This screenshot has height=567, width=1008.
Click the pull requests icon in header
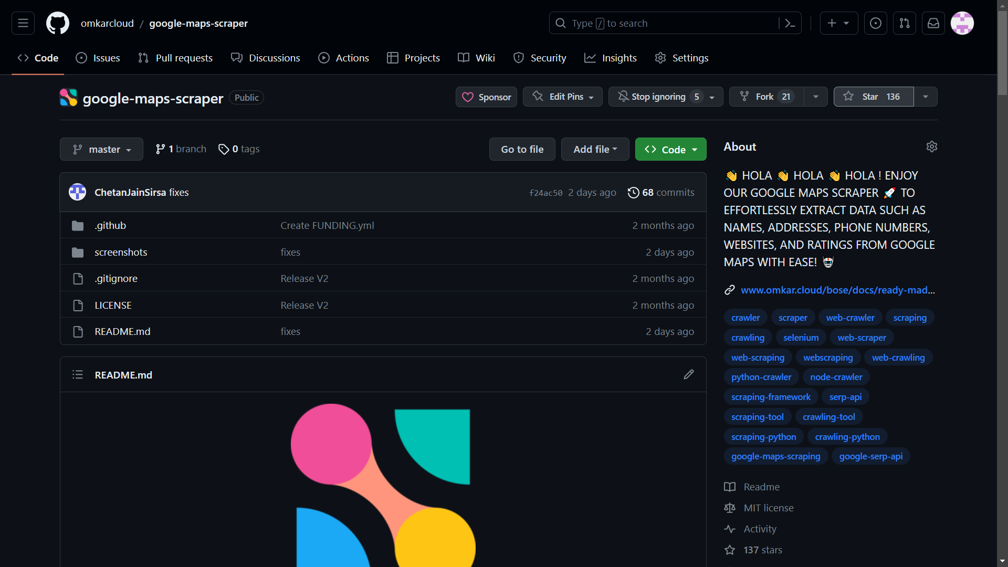point(905,23)
